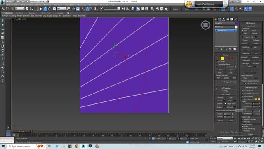264x149 pixels.
Task: Collapse the Subdivision Surface rollout
Action: 251,88
